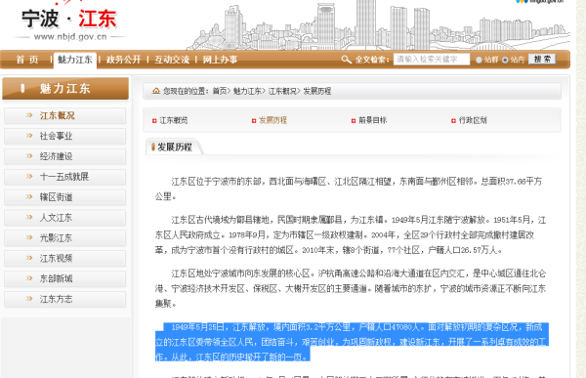Open the 首页 nav menu item
This screenshot has width=586, height=378.
(x=27, y=60)
